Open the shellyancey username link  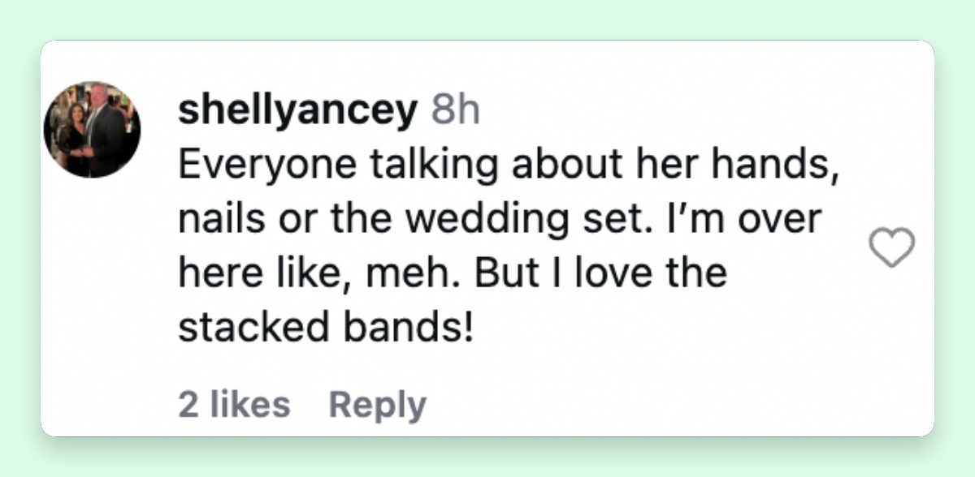click(297, 111)
